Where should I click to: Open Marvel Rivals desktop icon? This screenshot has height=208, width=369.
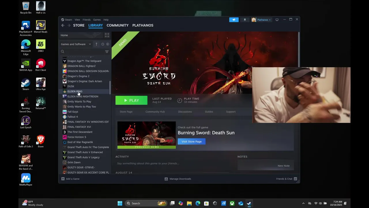[41, 27]
